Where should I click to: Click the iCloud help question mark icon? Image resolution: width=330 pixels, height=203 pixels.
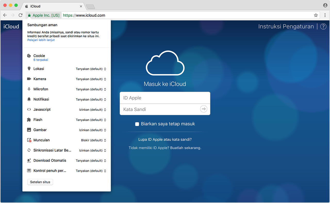point(323,26)
